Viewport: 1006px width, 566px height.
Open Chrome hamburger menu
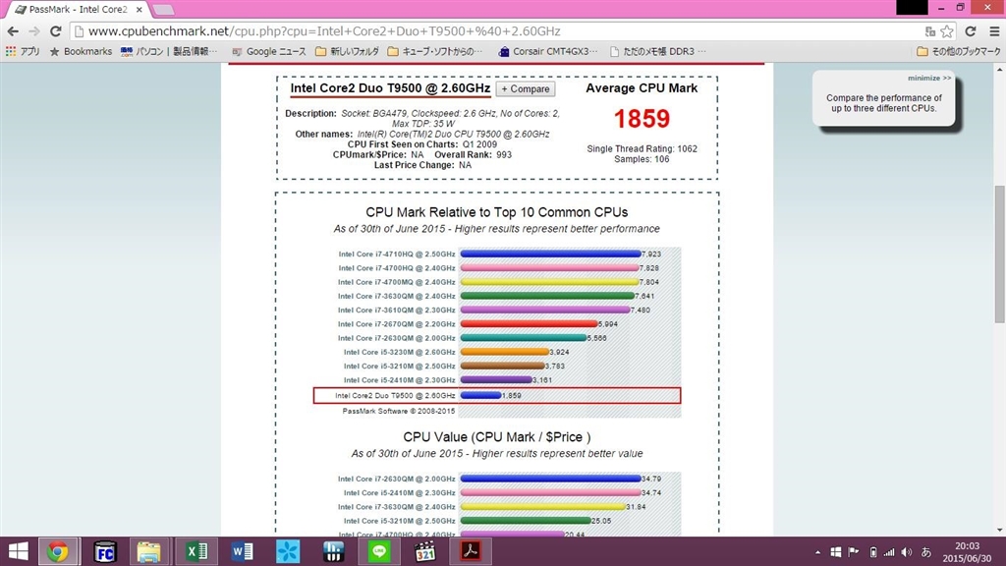pos(994,30)
